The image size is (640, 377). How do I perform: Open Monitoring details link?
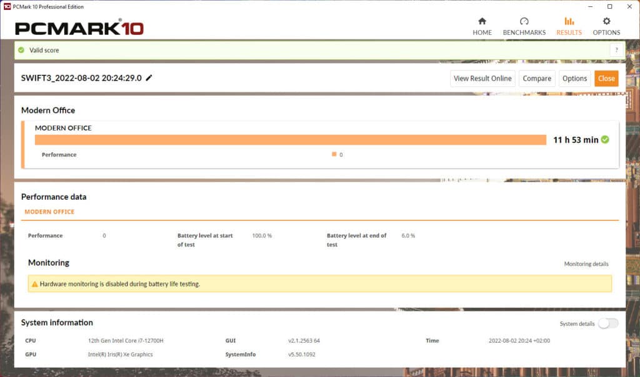(x=586, y=264)
